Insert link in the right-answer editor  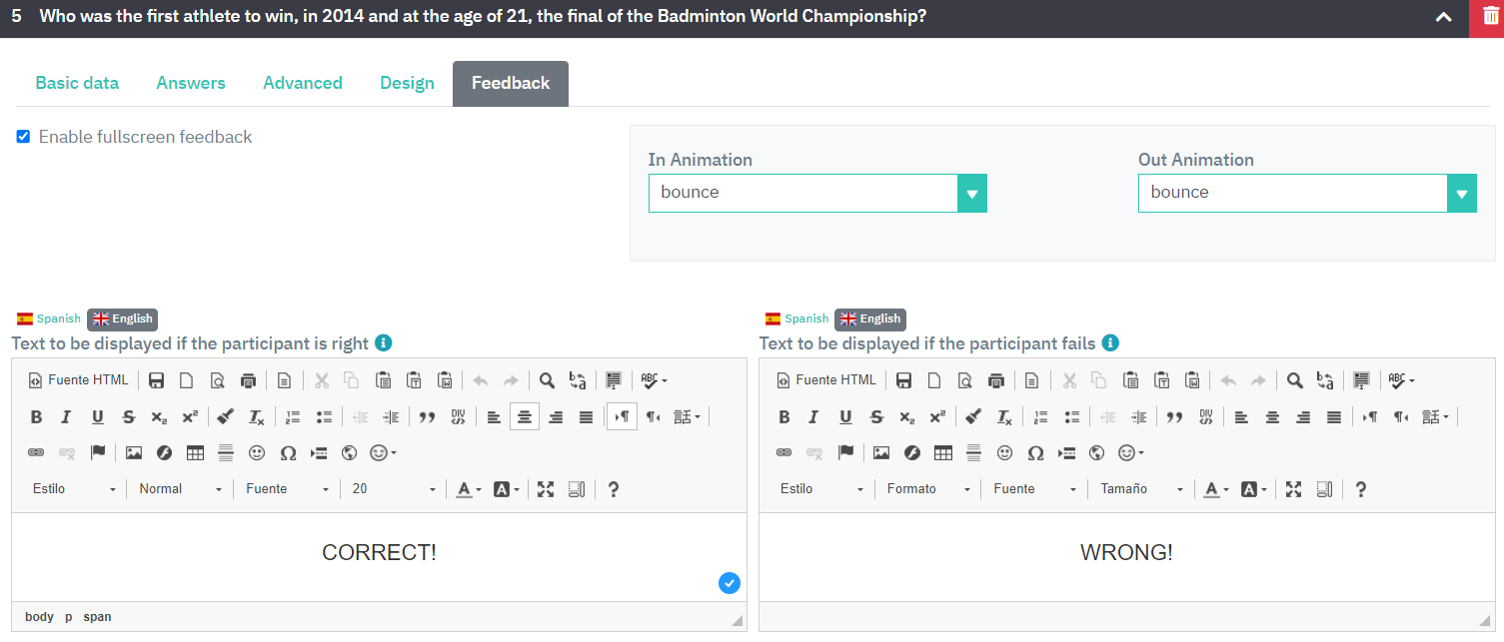[36, 453]
